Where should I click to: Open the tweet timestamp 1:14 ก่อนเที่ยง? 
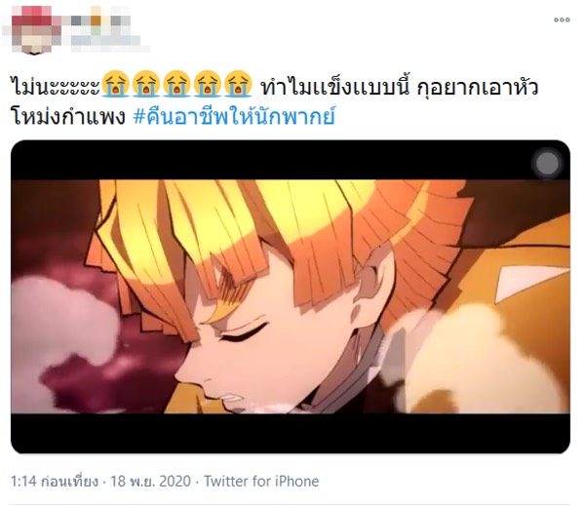tap(55, 481)
